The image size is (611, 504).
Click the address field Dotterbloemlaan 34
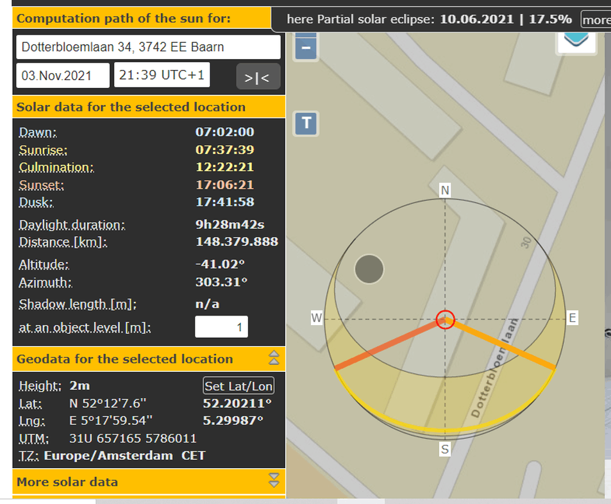coord(148,47)
